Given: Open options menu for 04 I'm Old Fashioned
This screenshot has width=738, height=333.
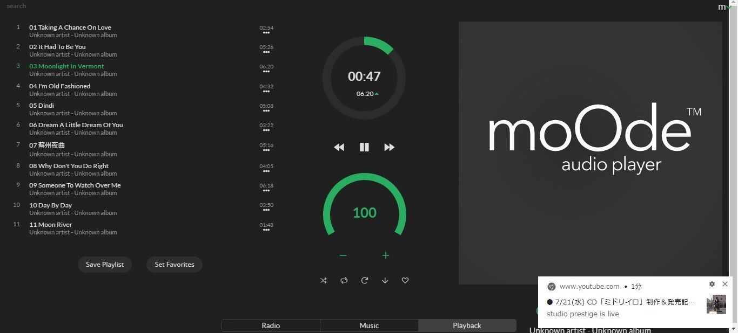Looking at the screenshot, I should 266,92.
